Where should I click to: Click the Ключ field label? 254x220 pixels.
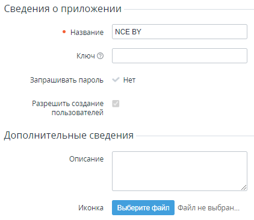click(x=85, y=56)
